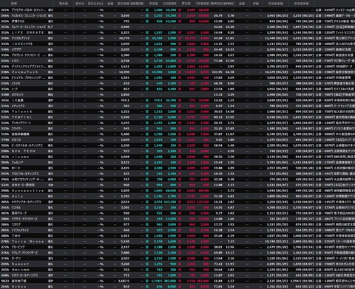Click the pink buy-quote icon in Schoo row

180,287
